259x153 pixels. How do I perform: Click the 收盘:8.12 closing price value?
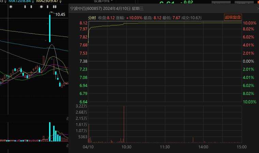[106, 18]
